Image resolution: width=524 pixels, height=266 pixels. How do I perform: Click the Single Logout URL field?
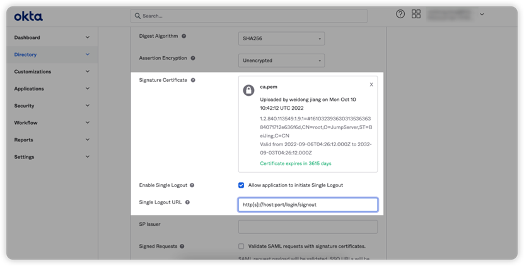point(308,204)
